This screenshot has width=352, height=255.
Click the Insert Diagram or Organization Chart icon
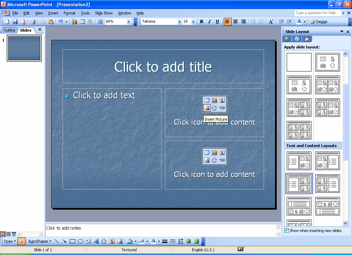215,108
